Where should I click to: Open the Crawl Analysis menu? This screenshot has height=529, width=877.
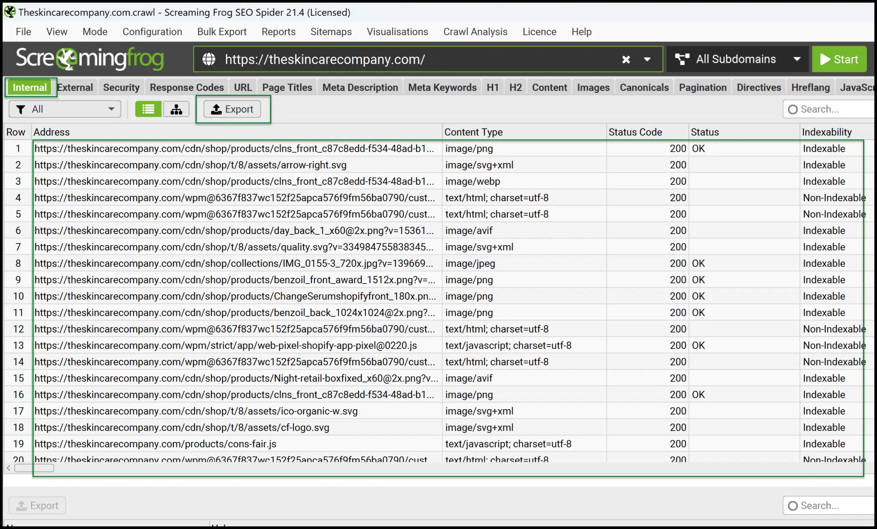[475, 32]
